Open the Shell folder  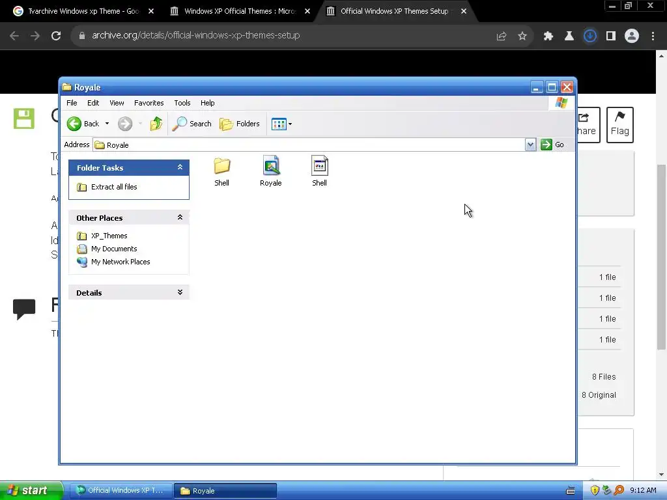click(x=221, y=172)
